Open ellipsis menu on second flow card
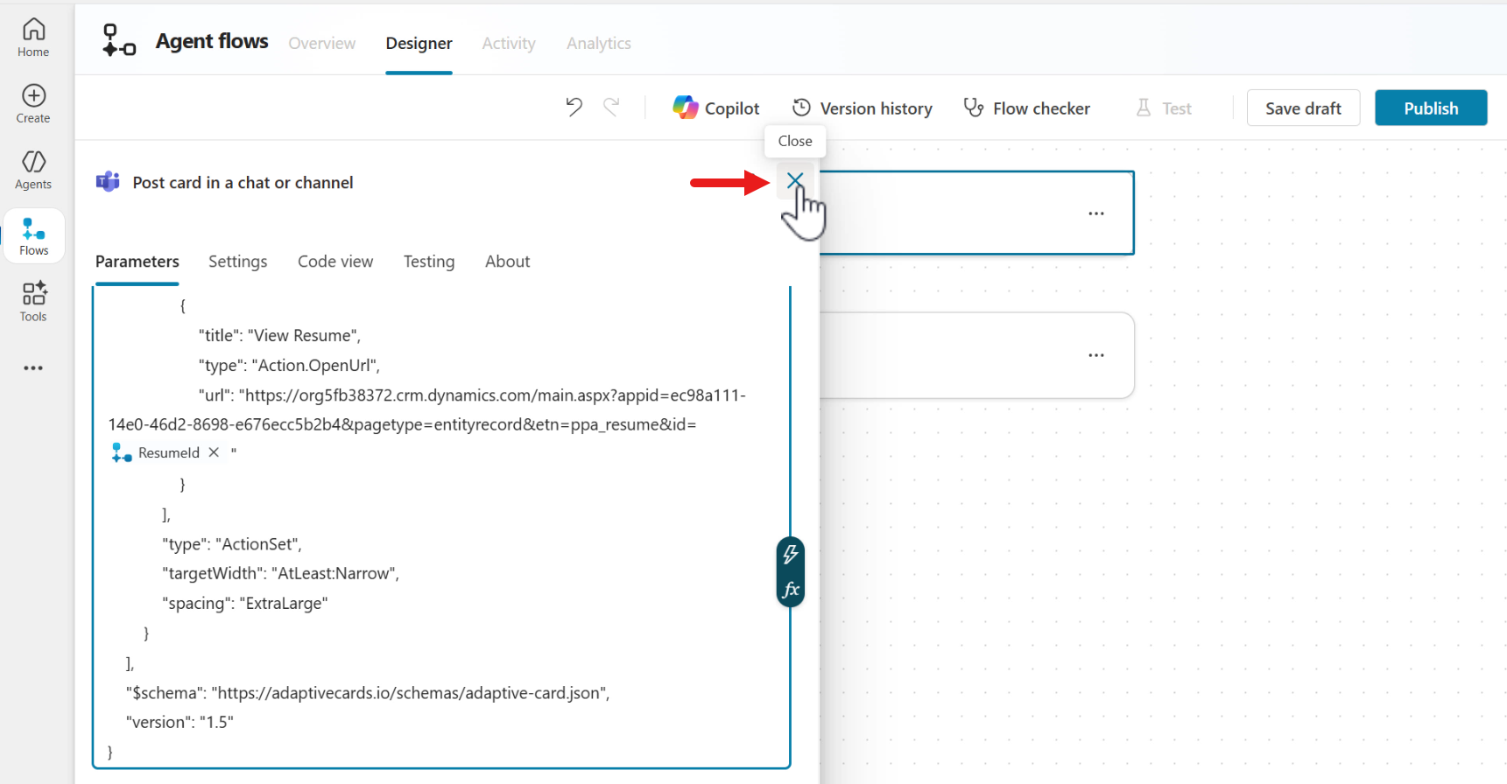 coord(1095,355)
